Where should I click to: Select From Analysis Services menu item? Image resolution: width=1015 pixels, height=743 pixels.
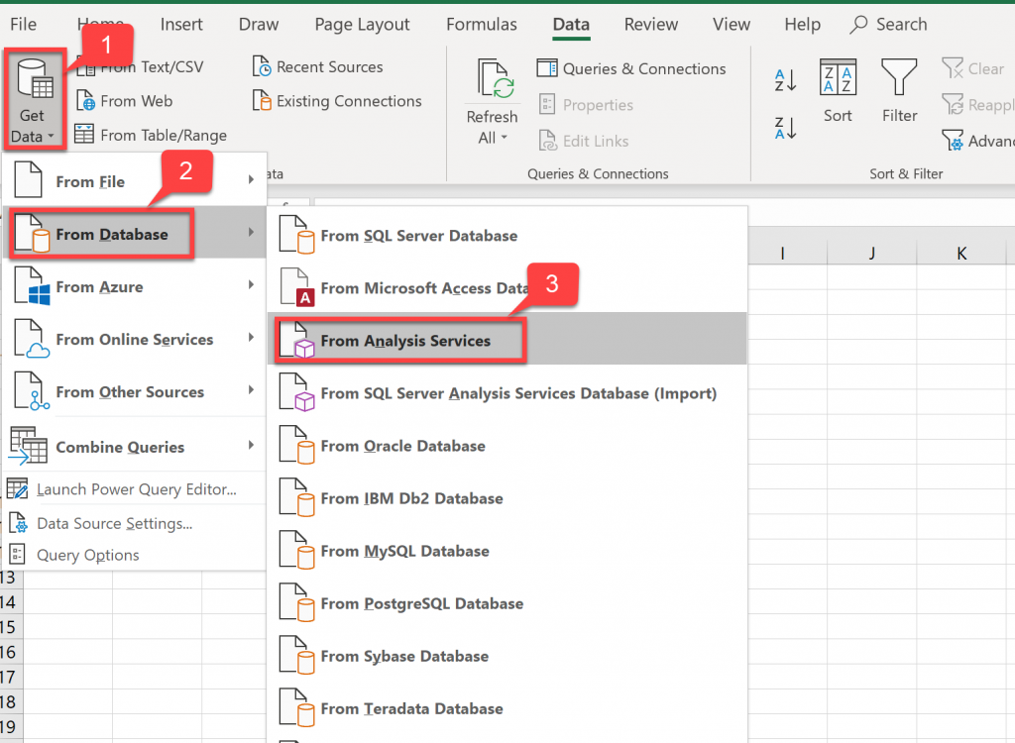pyautogui.click(x=405, y=341)
